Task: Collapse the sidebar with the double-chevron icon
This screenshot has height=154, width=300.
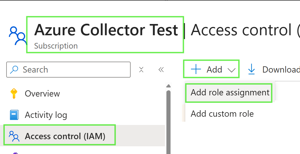Action: click(161, 70)
